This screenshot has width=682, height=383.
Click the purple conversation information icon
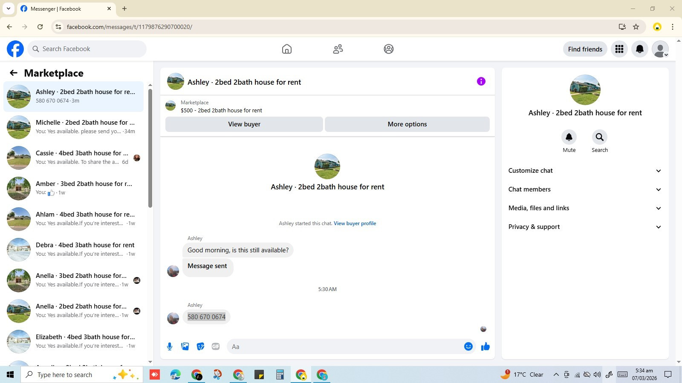(481, 81)
